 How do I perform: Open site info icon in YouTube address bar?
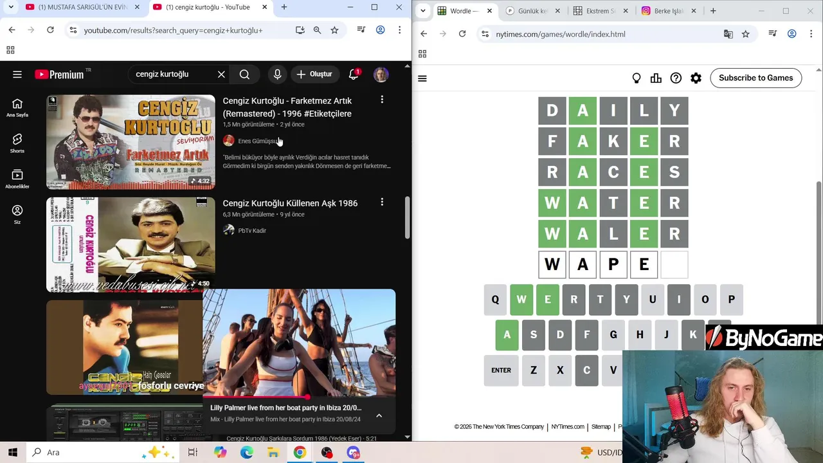pyautogui.click(x=73, y=30)
